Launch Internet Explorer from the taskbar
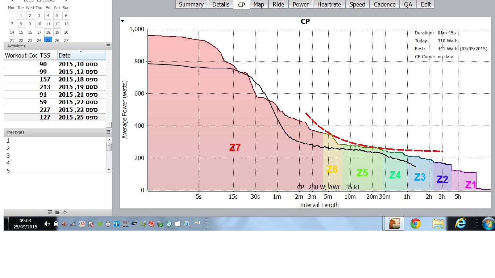 [461, 224]
